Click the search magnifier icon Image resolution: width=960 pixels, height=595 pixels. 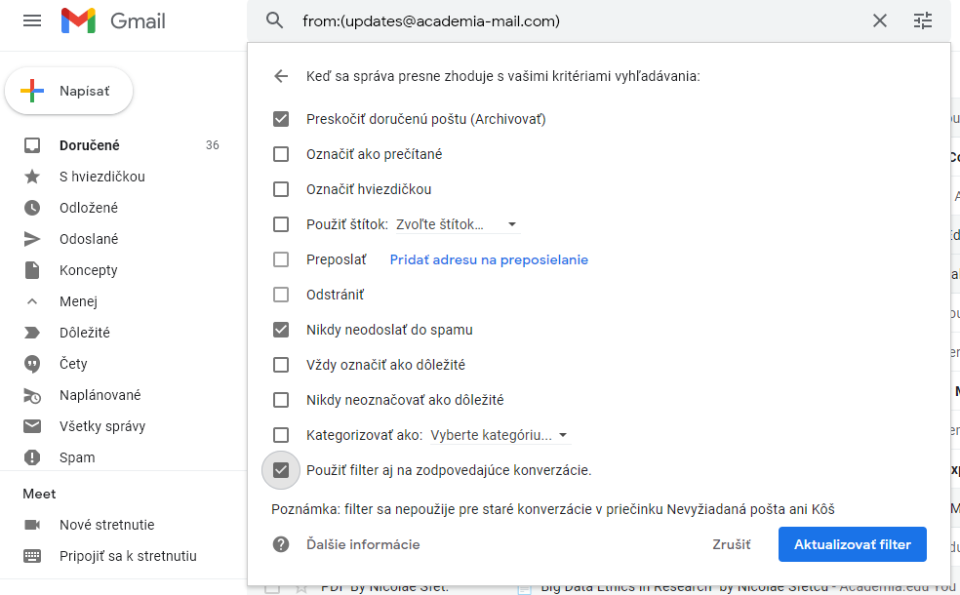tap(275, 20)
